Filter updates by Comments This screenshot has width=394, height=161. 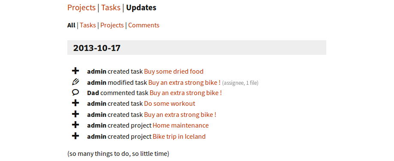144,25
